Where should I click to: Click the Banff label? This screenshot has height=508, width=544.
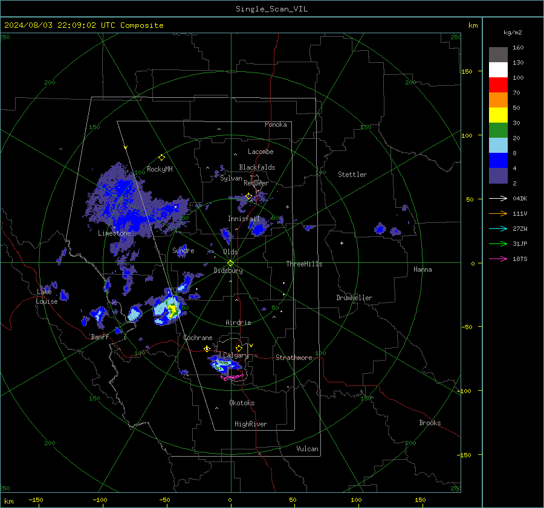(100, 336)
